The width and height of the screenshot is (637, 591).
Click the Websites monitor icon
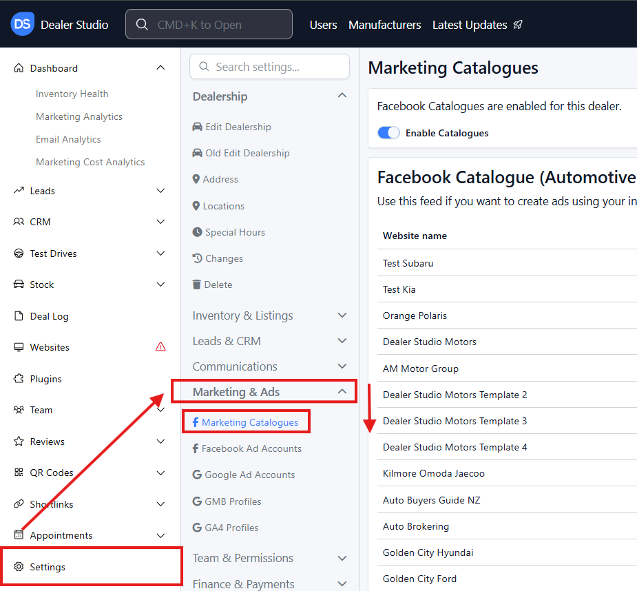19,347
